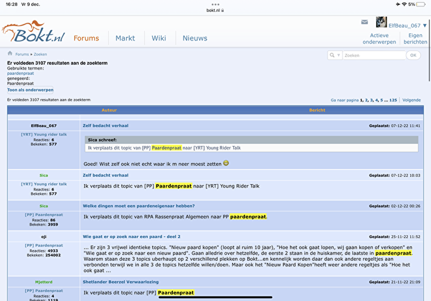Open Sica profile on 07-12-22 post
Screen dimensions: 431x301
(x=44, y=175)
